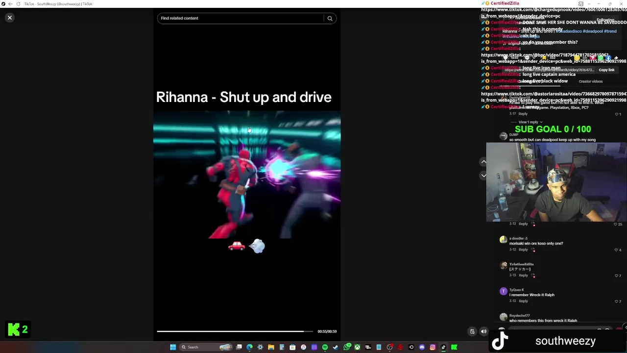Open Microsoft Store from the taskbar
Screen dimensions: 627x353
pyautogui.click(x=292, y=347)
